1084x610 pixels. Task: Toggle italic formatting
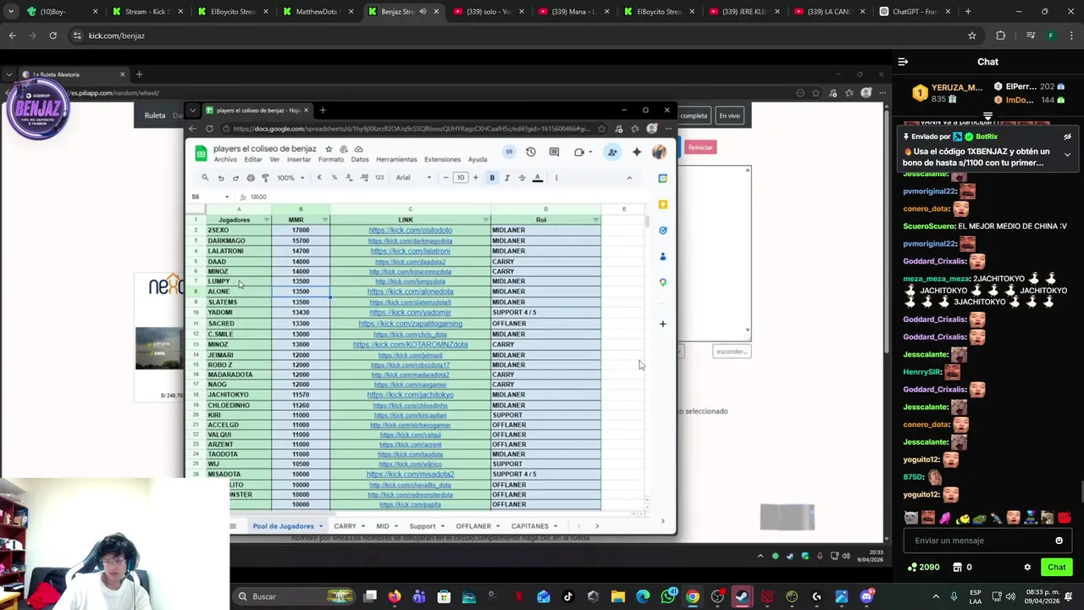tap(507, 178)
